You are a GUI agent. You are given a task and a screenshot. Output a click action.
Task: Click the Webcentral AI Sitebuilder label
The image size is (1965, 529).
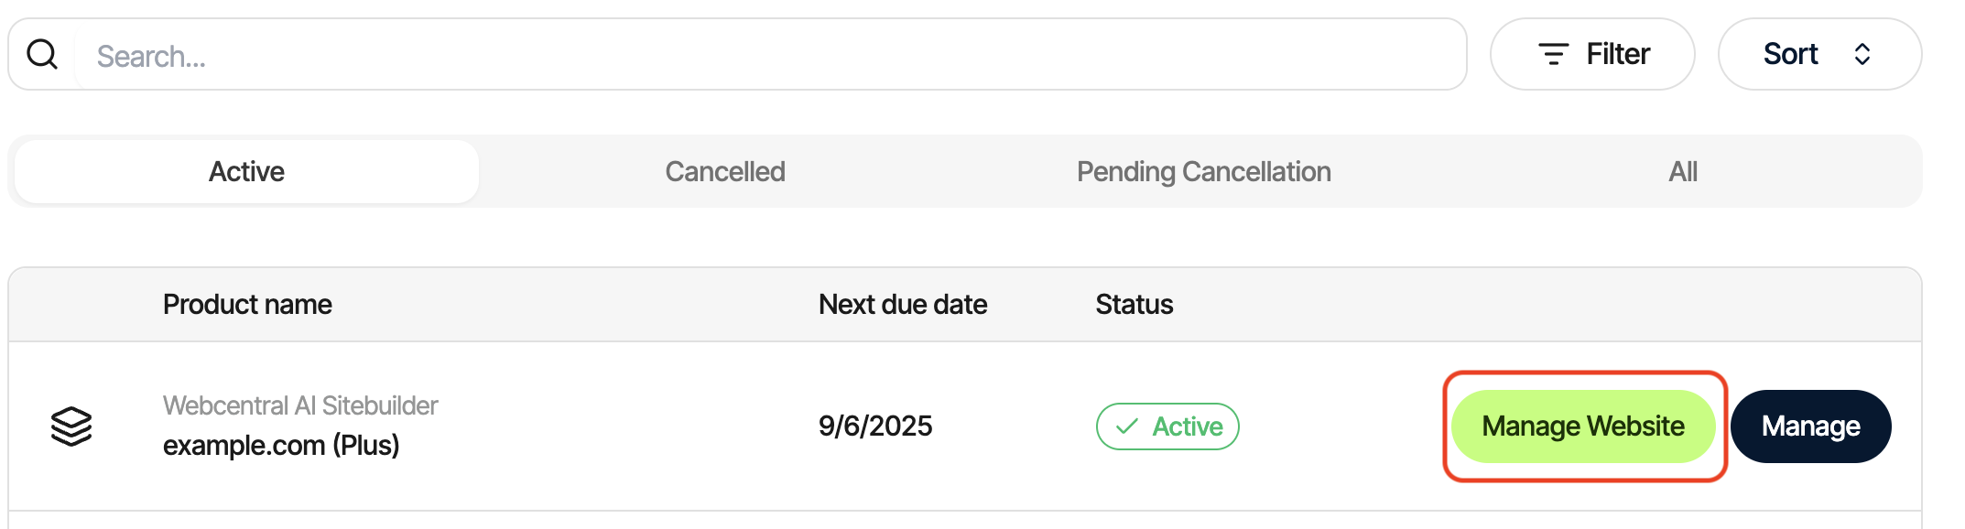[x=300, y=405]
